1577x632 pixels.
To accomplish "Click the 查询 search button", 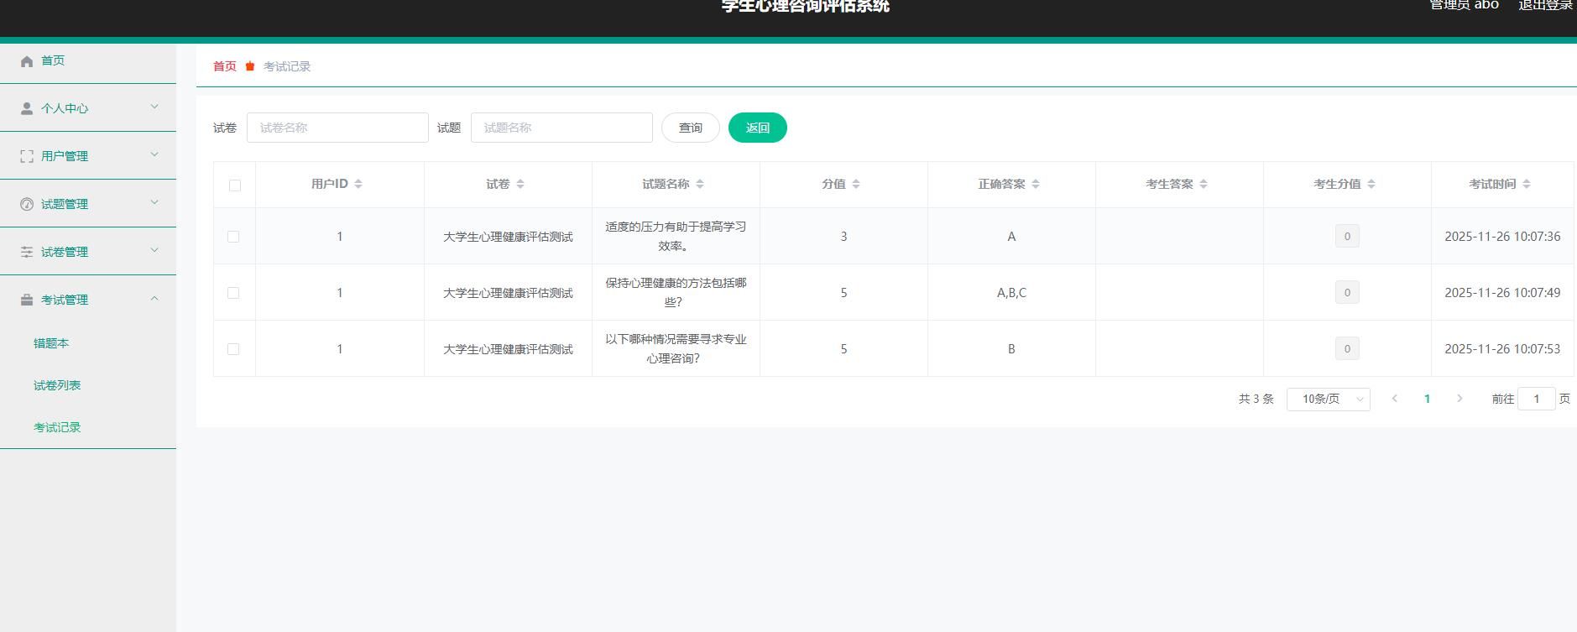I will point(691,128).
